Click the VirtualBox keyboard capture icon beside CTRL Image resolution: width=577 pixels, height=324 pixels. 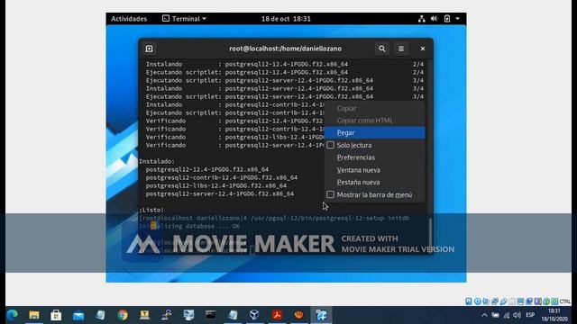[554, 301]
